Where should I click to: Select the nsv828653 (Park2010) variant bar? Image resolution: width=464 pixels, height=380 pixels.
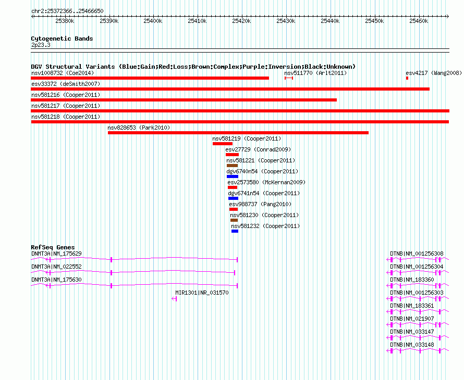point(238,133)
